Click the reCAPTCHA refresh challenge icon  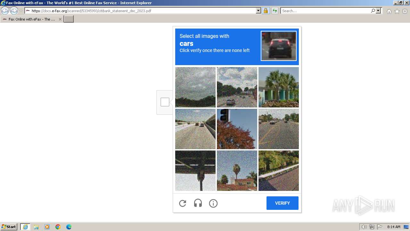pos(183,203)
